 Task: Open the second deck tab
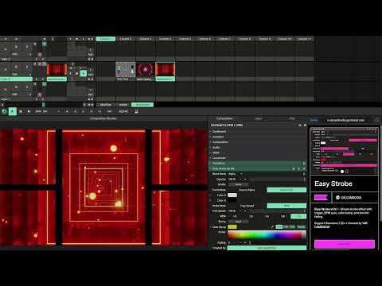123,105
